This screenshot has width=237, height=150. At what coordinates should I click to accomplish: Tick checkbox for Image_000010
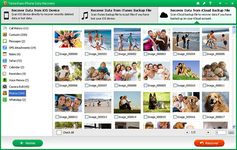[175, 85]
